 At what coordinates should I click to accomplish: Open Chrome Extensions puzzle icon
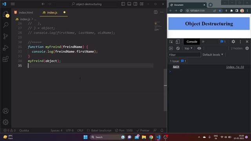click(231, 11)
